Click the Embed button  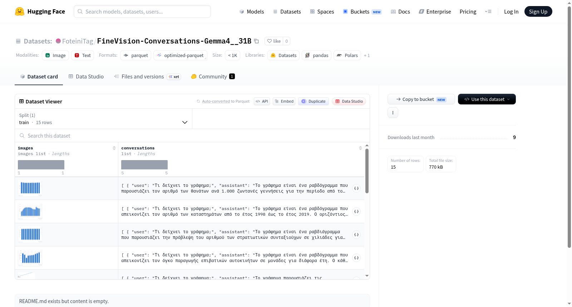(x=284, y=101)
